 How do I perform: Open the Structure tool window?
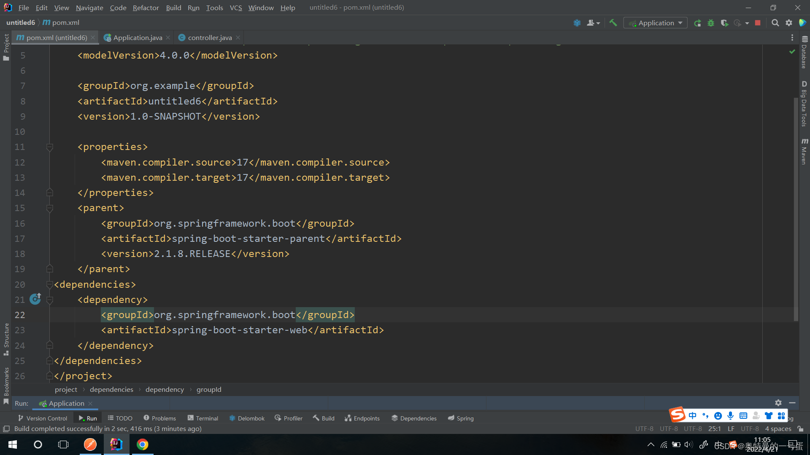tap(6, 340)
